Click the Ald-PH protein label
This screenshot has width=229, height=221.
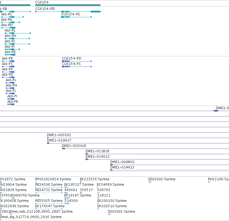11,85
